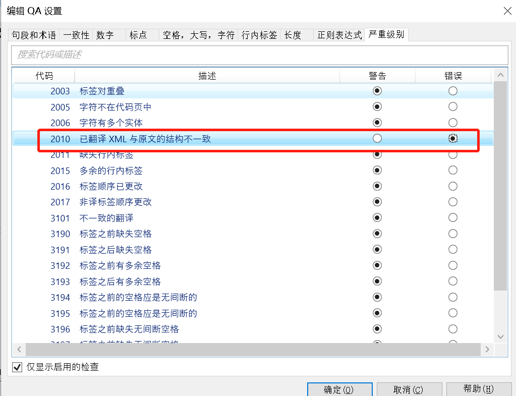Select row 2016 标签顺序已更改
Image resolution: width=516 pixels, height=396 pixels.
253,186
